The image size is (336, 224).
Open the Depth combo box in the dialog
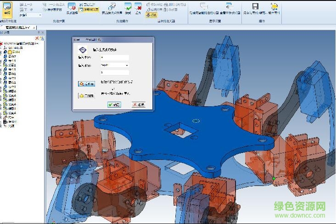pyautogui.click(x=114, y=65)
